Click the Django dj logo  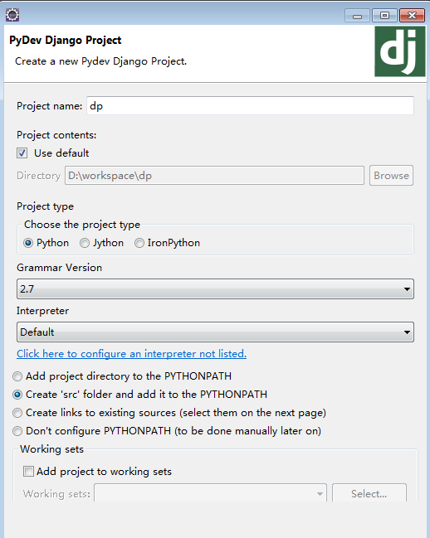pyautogui.click(x=400, y=51)
